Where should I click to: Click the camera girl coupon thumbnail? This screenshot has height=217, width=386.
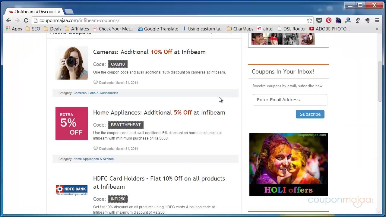[x=72, y=63]
